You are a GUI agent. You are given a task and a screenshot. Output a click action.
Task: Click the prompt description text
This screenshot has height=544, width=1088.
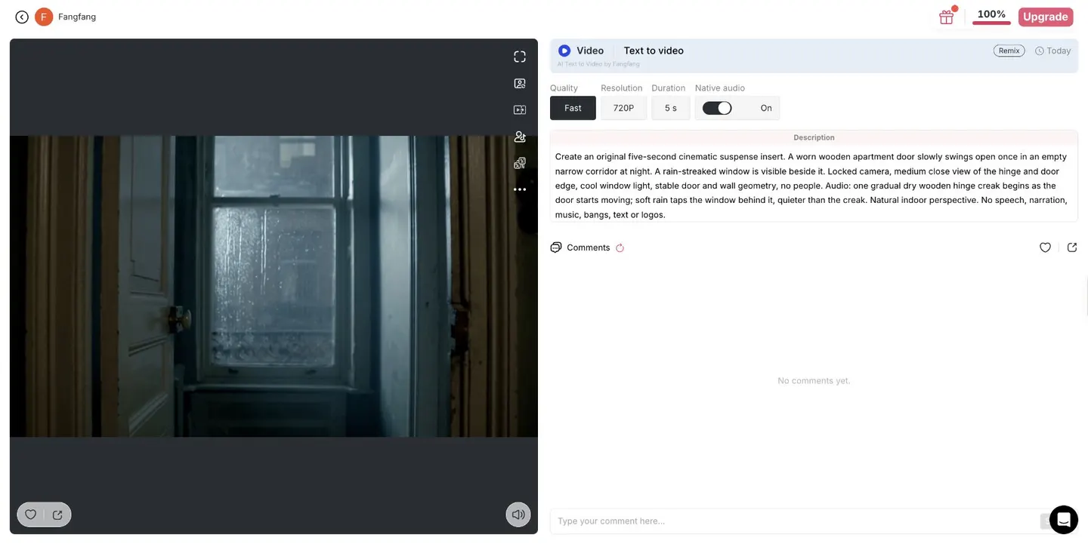pyautogui.click(x=811, y=186)
